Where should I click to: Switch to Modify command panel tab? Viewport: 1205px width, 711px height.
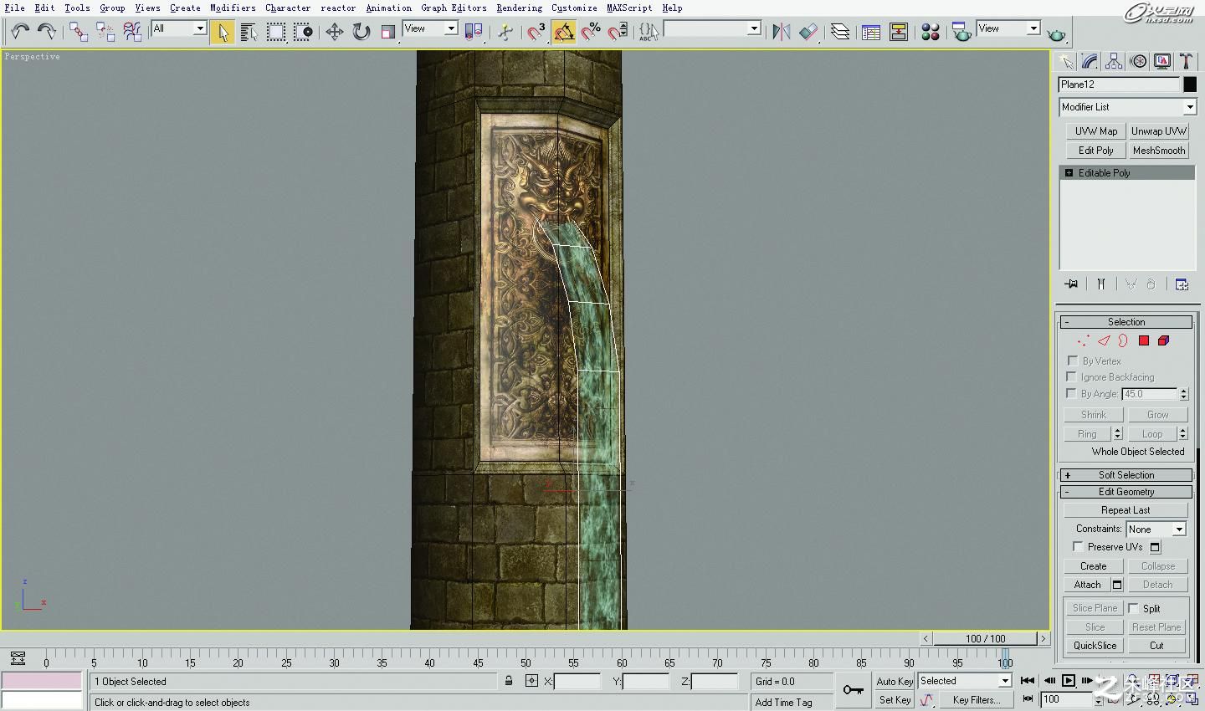point(1090,61)
